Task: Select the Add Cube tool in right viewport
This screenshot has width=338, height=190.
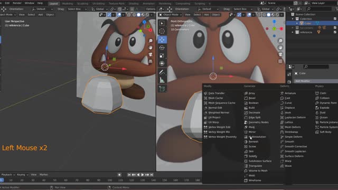Action: click(x=162, y=89)
